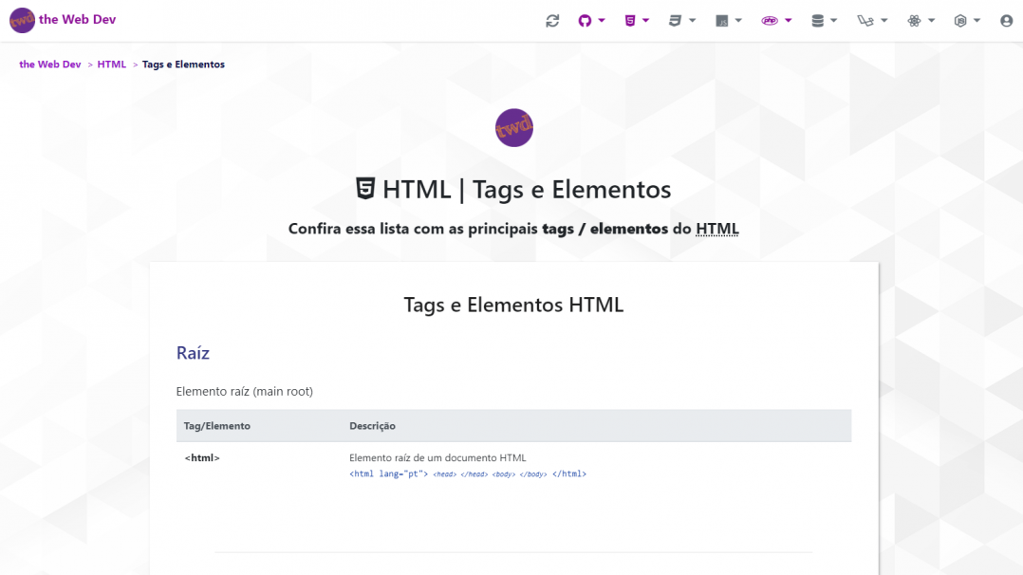Image resolution: width=1023 pixels, height=575 pixels.
Task: Open the GitHub dropdown chevron
Action: click(x=604, y=19)
